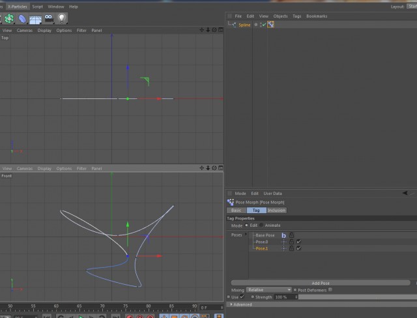Switch to the Inclusion tab
417x318 pixels.
(276, 210)
